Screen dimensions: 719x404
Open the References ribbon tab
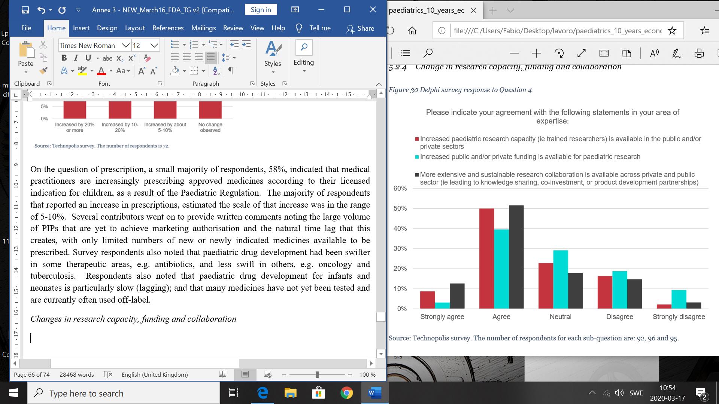(168, 28)
